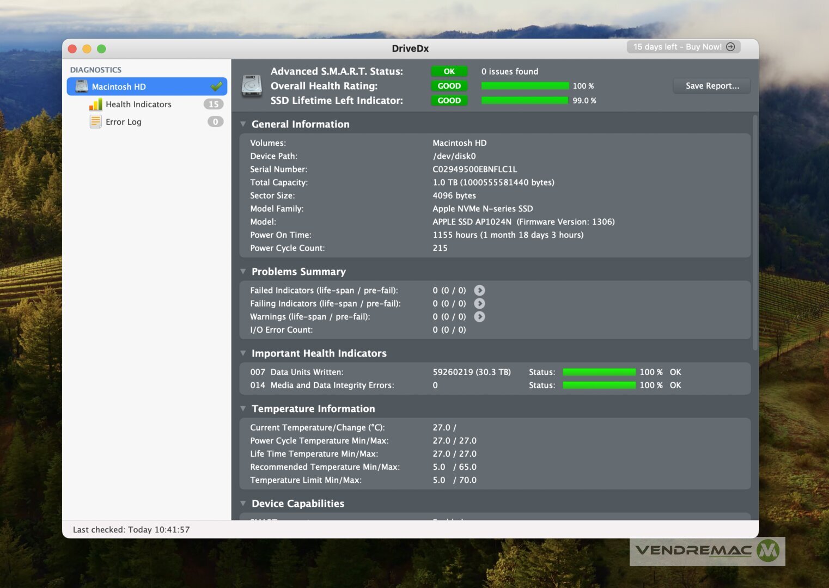Click arrow icon next to Failing Indicators
Screen dimensions: 829x588
coord(479,304)
